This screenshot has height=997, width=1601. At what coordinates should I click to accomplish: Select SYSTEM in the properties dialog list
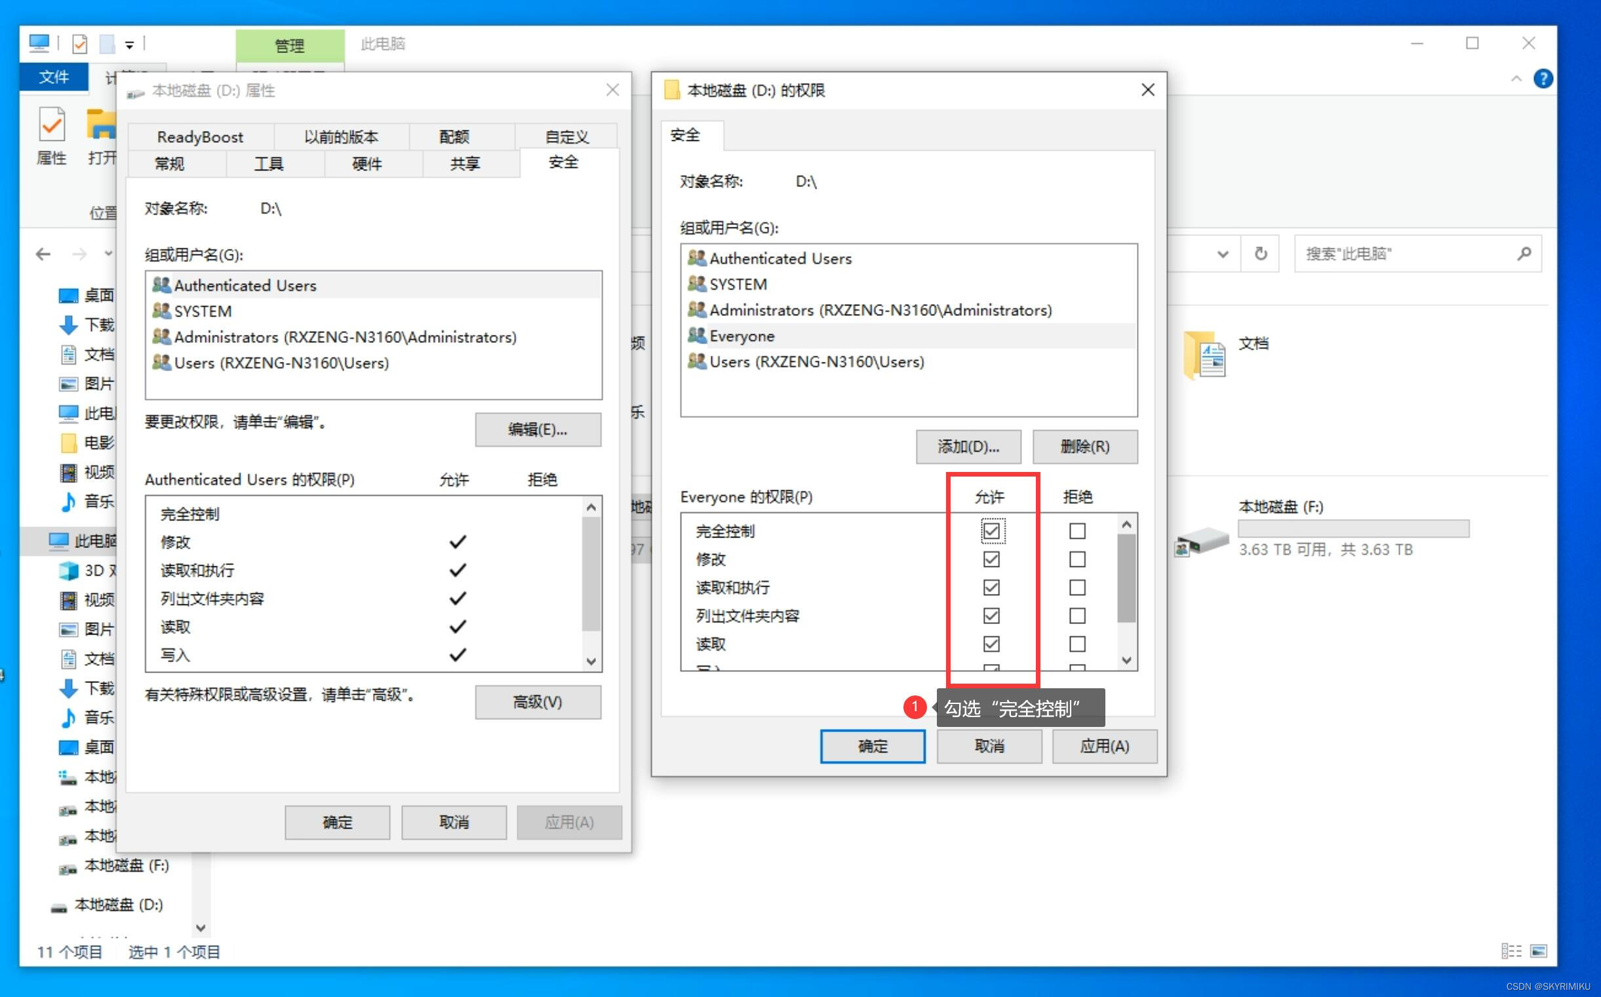(x=373, y=311)
